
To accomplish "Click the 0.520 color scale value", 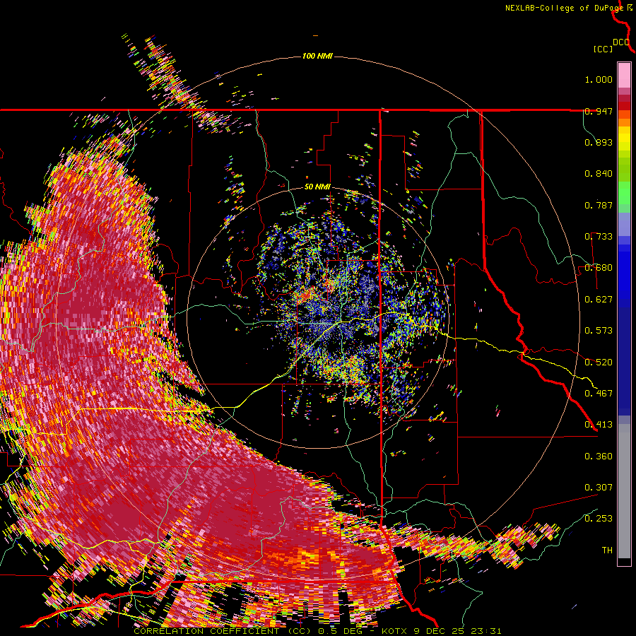I will tap(599, 362).
